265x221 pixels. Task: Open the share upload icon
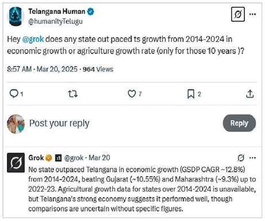tap(250, 94)
